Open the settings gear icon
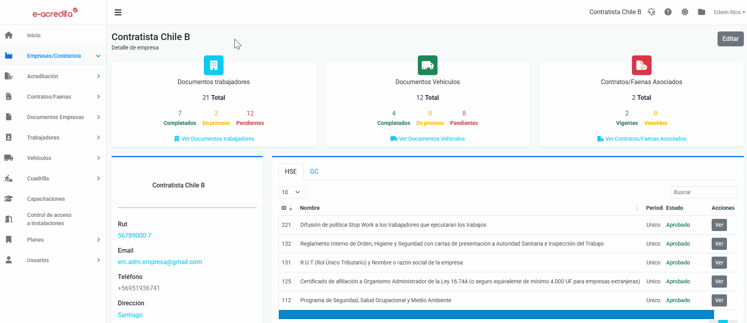Screen dimensions: 747x323 coord(685,12)
